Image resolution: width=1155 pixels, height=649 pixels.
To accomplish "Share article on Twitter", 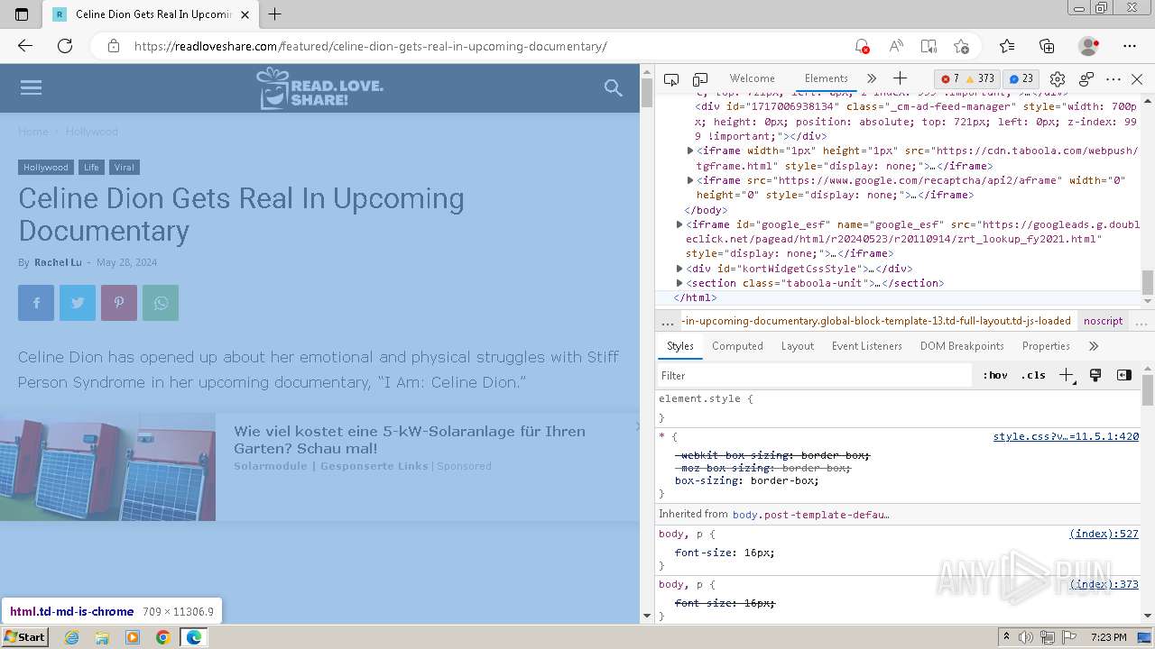I will [x=78, y=303].
